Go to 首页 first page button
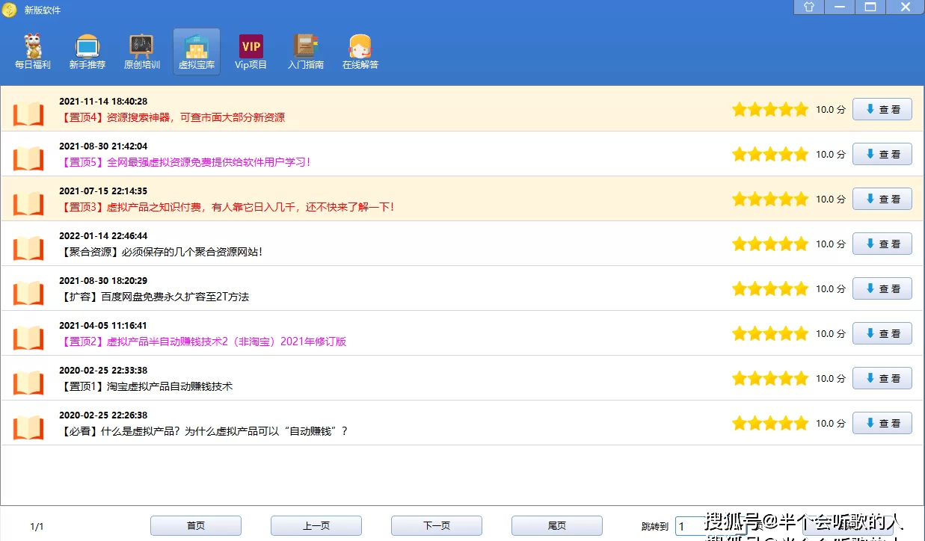This screenshot has width=925, height=541. pyautogui.click(x=196, y=526)
